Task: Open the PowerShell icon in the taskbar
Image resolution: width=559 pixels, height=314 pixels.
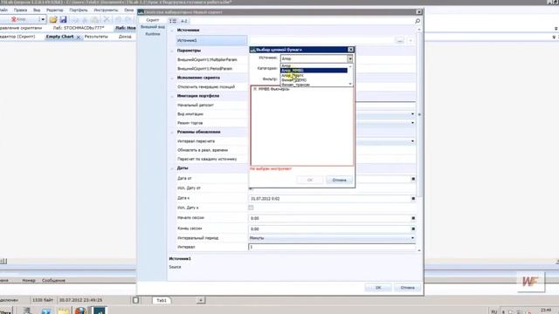Action: click(x=45, y=311)
